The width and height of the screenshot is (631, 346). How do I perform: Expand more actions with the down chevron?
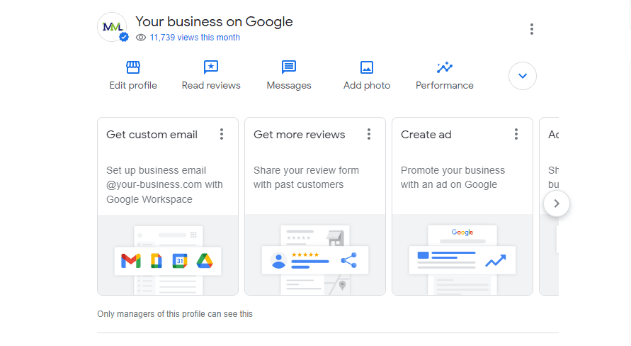523,76
